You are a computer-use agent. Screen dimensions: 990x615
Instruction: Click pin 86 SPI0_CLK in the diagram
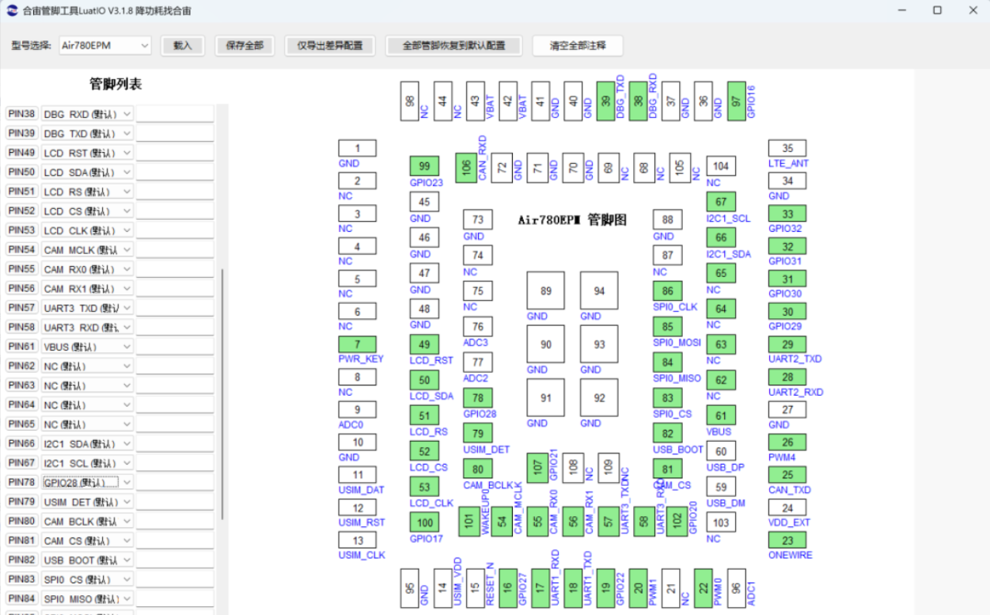click(668, 292)
